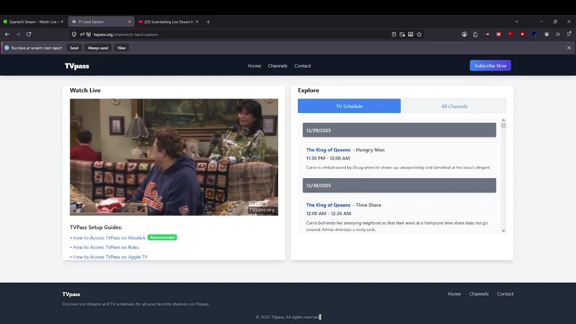The width and height of the screenshot is (576, 324).
Task: Switch to the All Channels tab
Action: [454, 106]
